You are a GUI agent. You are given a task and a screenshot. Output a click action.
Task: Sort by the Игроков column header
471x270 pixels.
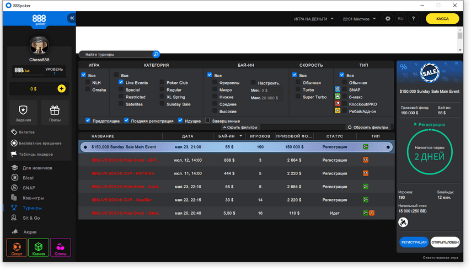[x=260, y=136]
